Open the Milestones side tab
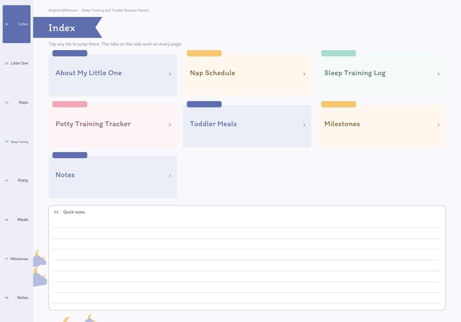The width and height of the screenshot is (461, 322). coord(16,259)
